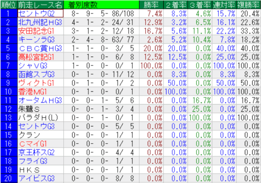The image size is (261, 183).
Task: Select race name ヴィクトG1
Action: pyautogui.click(x=36, y=83)
